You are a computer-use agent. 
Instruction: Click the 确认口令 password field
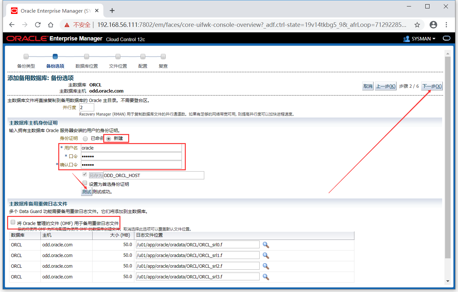coord(131,165)
